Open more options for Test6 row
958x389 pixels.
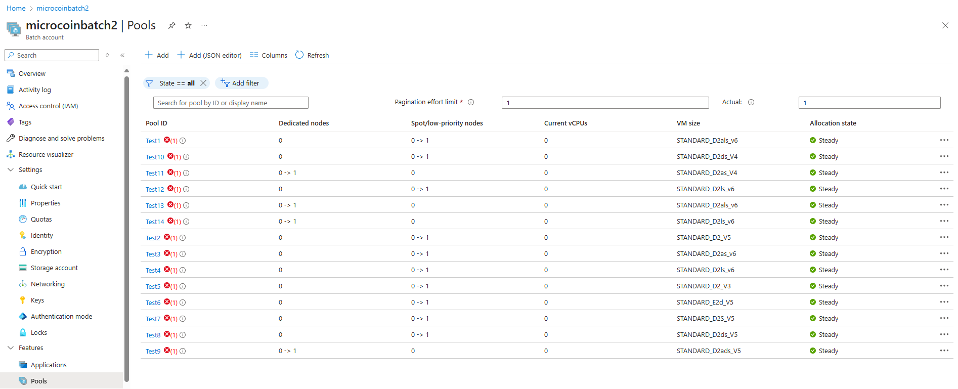(x=944, y=302)
